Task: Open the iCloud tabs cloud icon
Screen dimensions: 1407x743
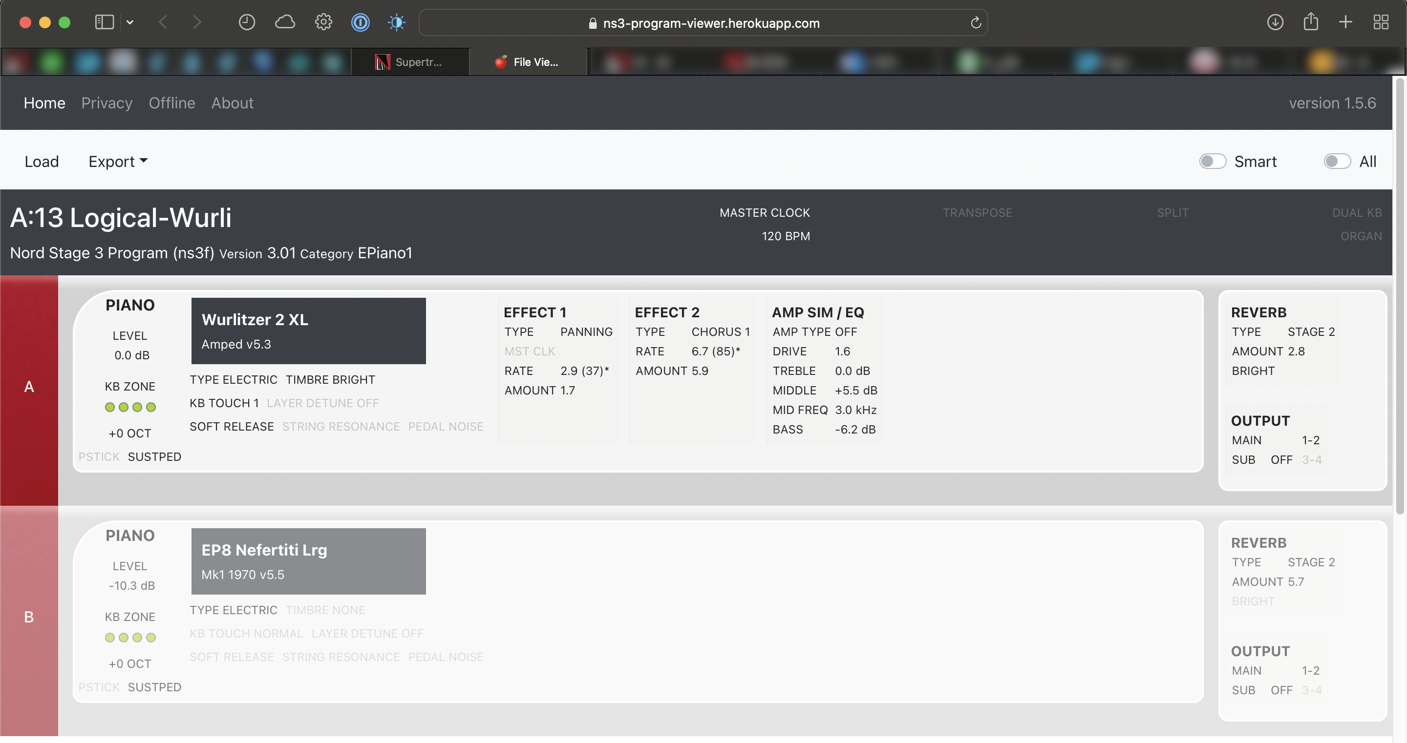Action: [284, 22]
